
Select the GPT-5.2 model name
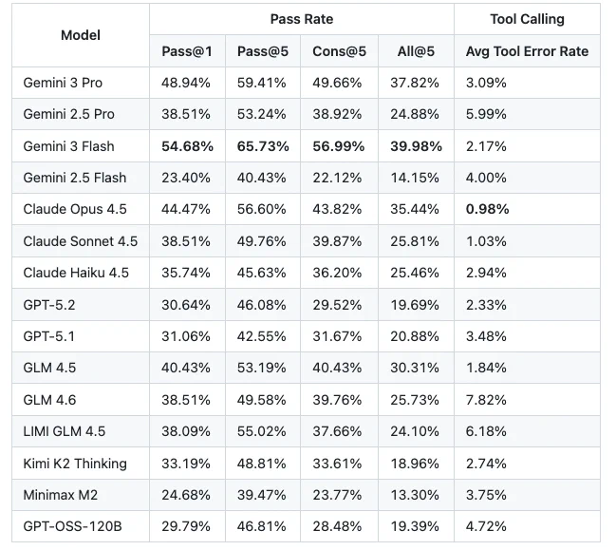coord(49,305)
